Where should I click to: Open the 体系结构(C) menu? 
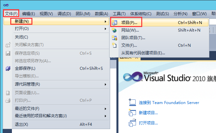[x=141, y=14]
